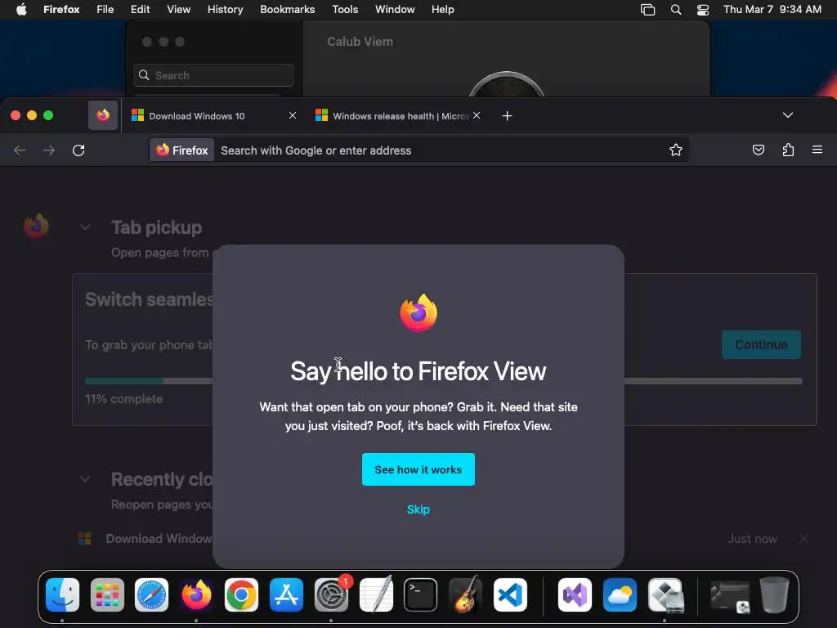Open Spotlight search in menu bar
Image resolution: width=837 pixels, height=628 pixels.
(676, 10)
